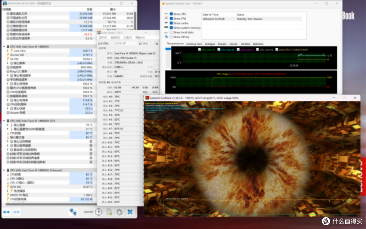This screenshot has width=366, height=229.
Task: Uncheck the Stress cache checkbox
Action: pyautogui.click(x=171, y=23)
